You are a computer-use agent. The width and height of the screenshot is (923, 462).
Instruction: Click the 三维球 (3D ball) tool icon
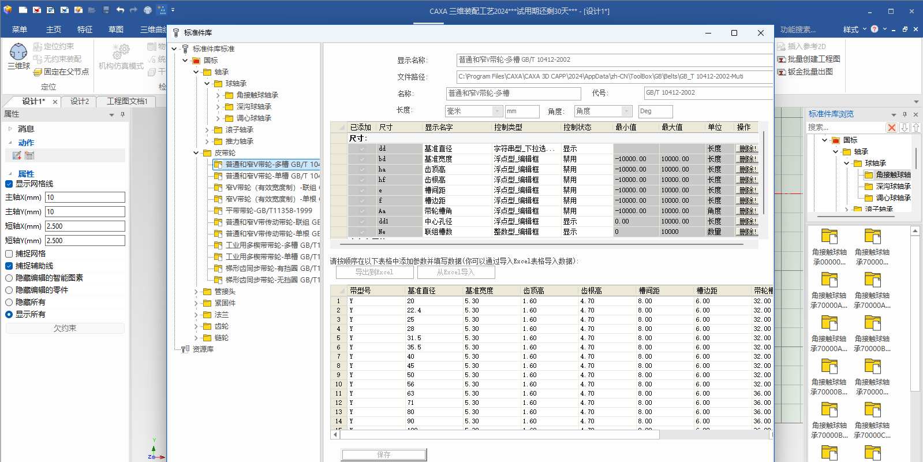click(x=18, y=52)
